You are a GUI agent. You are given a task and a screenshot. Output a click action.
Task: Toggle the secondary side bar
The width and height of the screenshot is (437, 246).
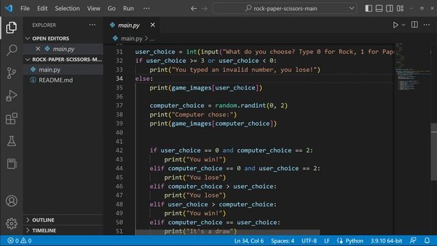pos(390,8)
